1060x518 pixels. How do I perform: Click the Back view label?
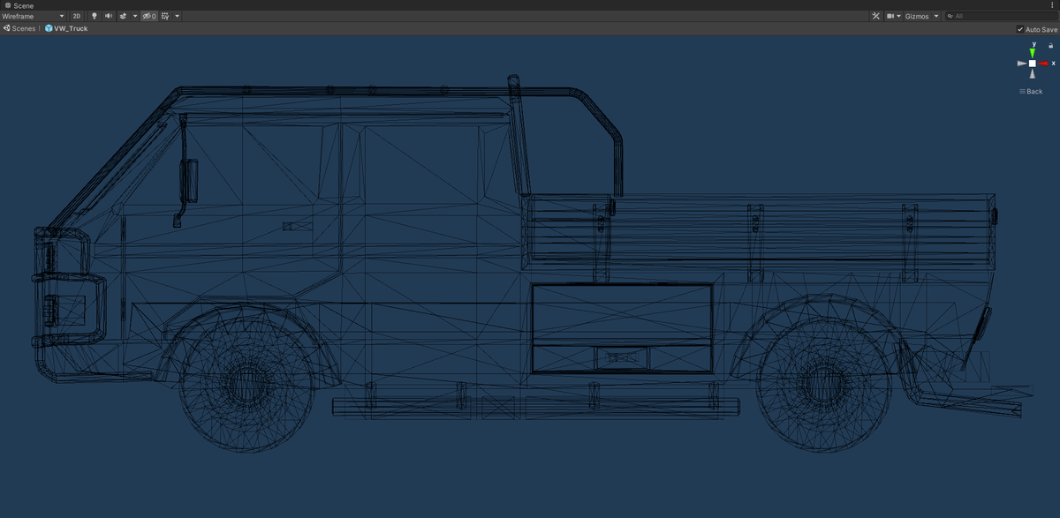click(1031, 92)
